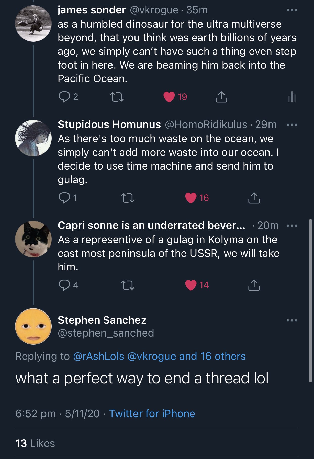Share the Capri sonne tweet

tap(254, 285)
